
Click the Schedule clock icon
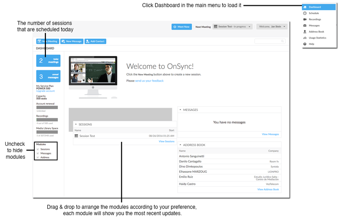point(305,14)
